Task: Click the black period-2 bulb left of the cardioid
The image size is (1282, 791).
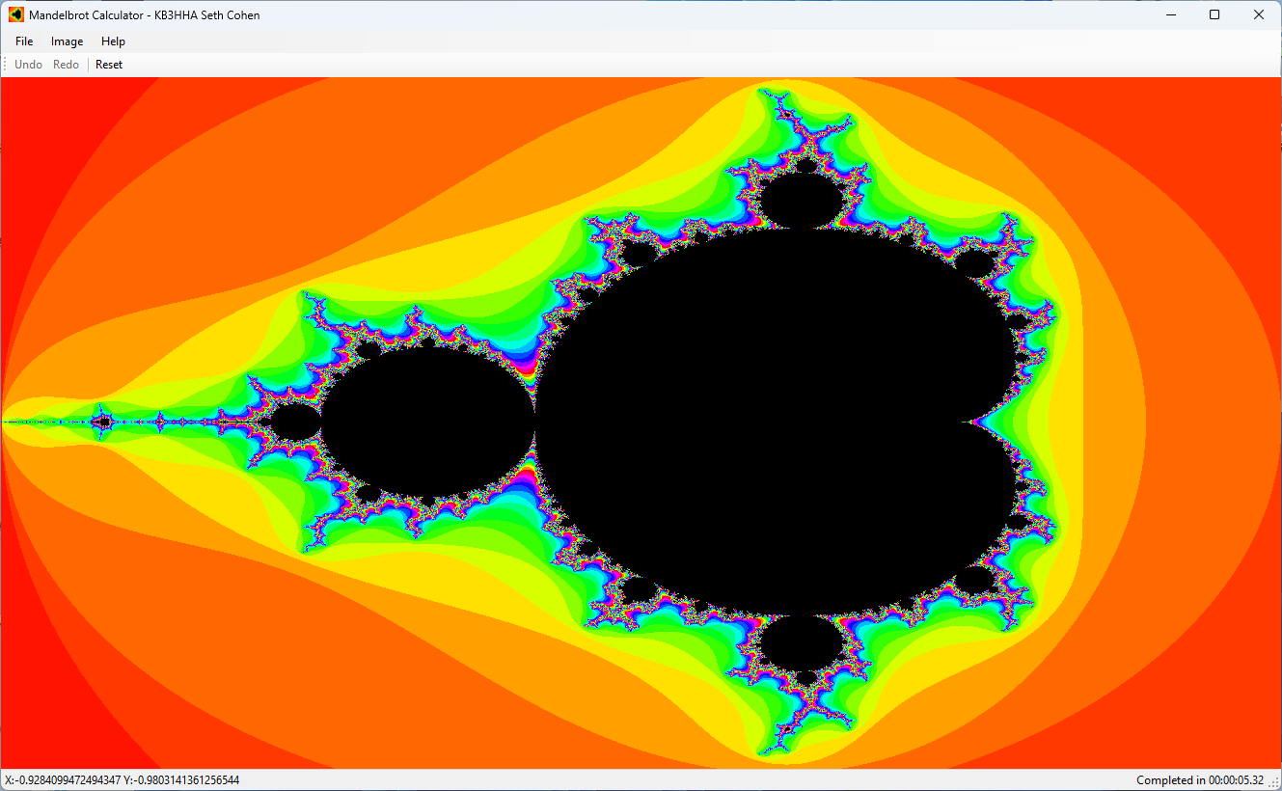Action: 428,422
